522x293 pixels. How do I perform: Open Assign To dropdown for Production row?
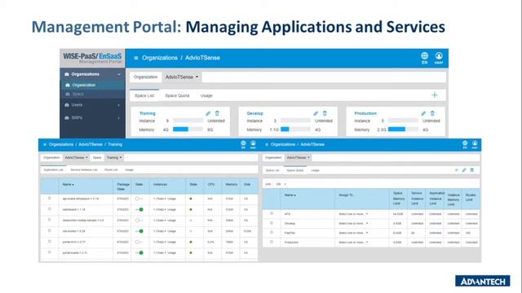point(353,243)
